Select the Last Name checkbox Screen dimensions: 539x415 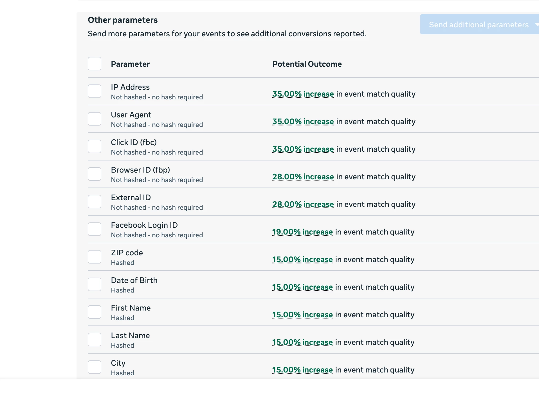point(95,340)
